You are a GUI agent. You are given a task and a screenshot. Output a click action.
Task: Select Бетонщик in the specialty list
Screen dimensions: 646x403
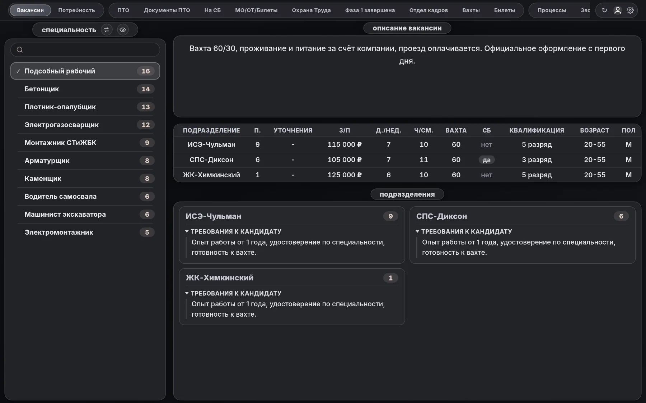(85, 89)
